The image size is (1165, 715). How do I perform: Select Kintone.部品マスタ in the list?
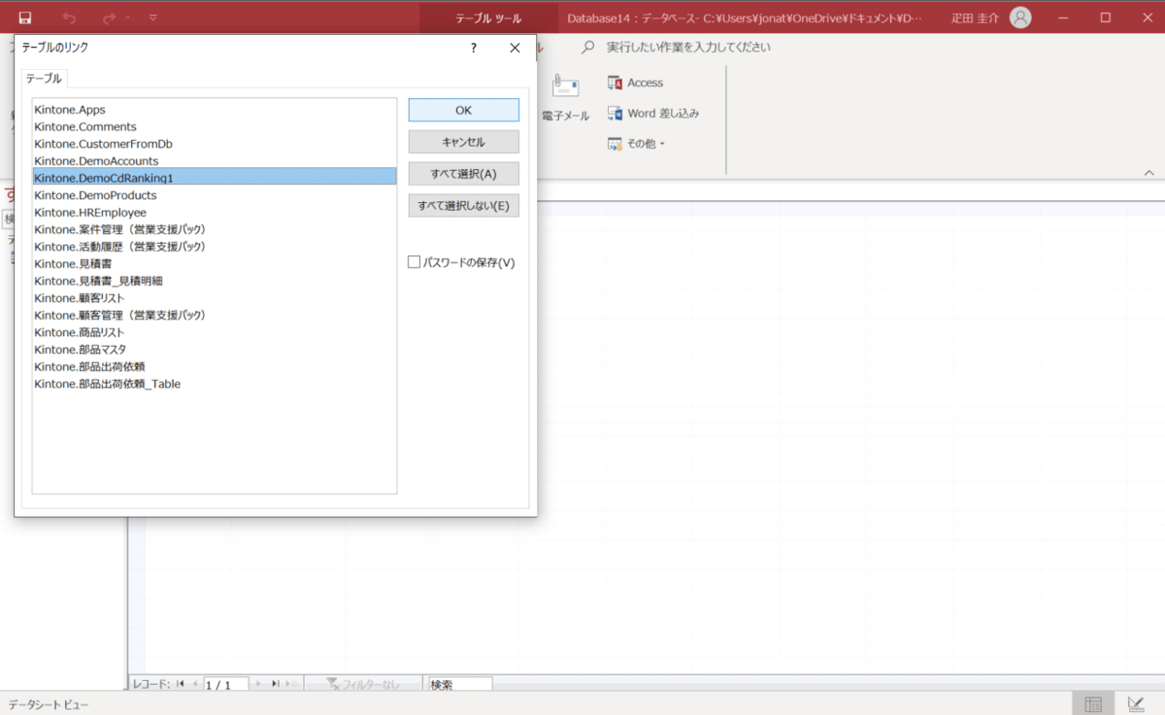pos(215,349)
